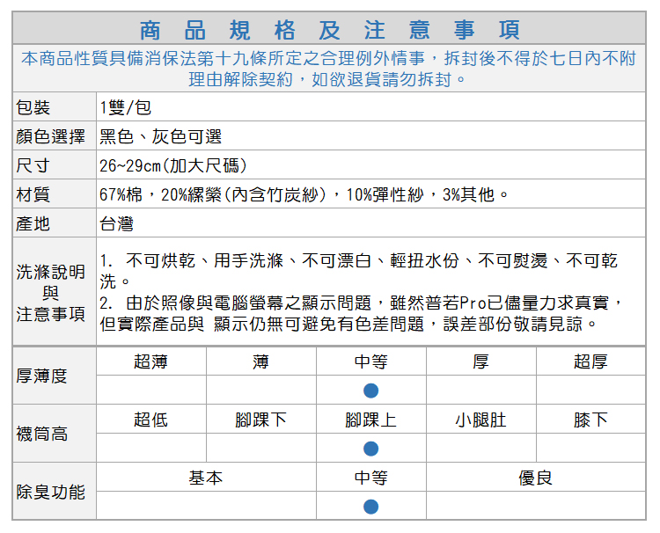This screenshot has height=533, width=660.
Task: Click the blue dot in the 襪筒高 row
Action: coord(370,449)
